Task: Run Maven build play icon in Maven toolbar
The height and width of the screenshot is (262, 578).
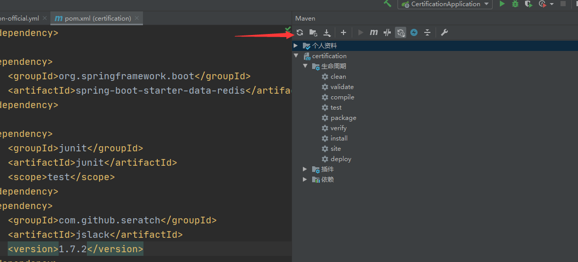Action: click(360, 32)
